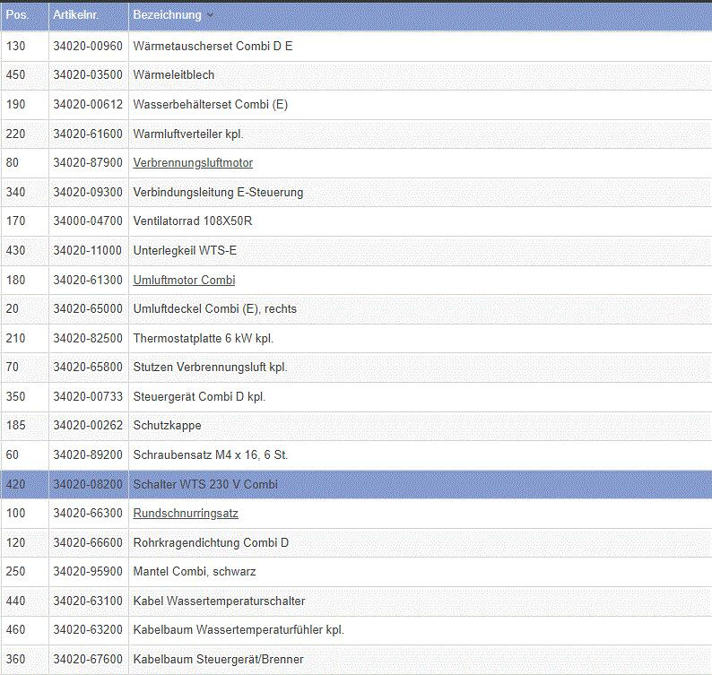Sort table by Pos. column header
This screenshot has width=712, height=675.
[17, 16]
